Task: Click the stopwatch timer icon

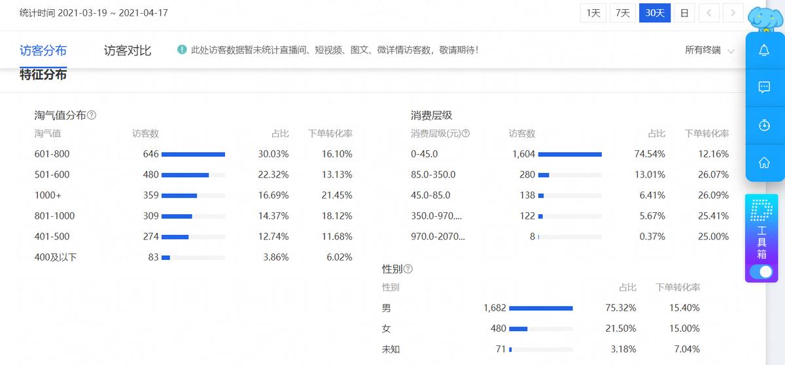Action: pos(763,125)
